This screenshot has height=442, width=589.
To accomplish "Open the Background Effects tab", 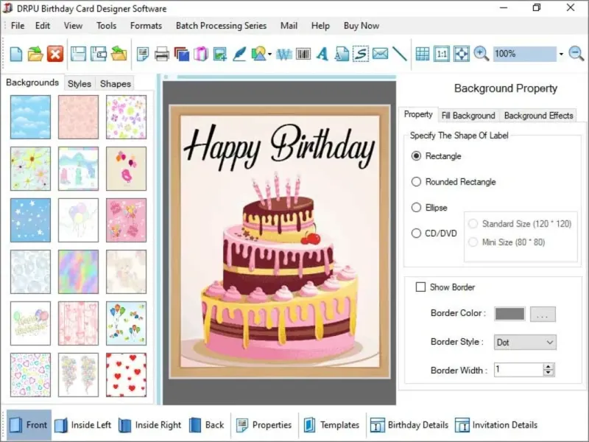I will click(x=538, y=116).
